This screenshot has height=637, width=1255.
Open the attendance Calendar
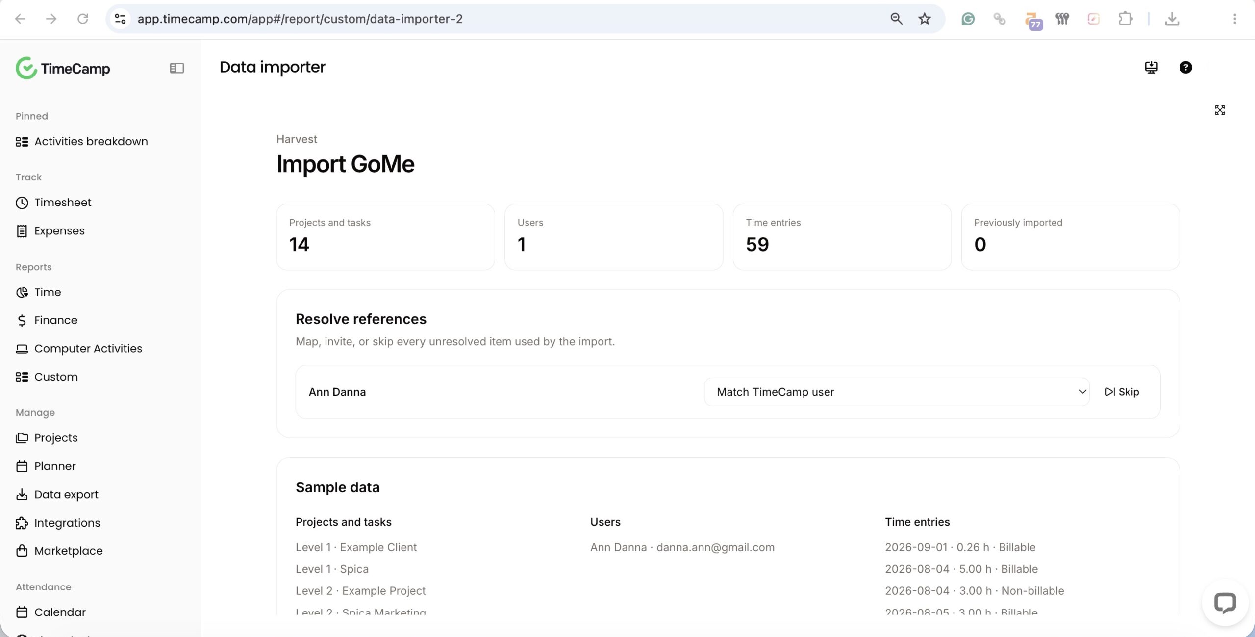[60, 612]
